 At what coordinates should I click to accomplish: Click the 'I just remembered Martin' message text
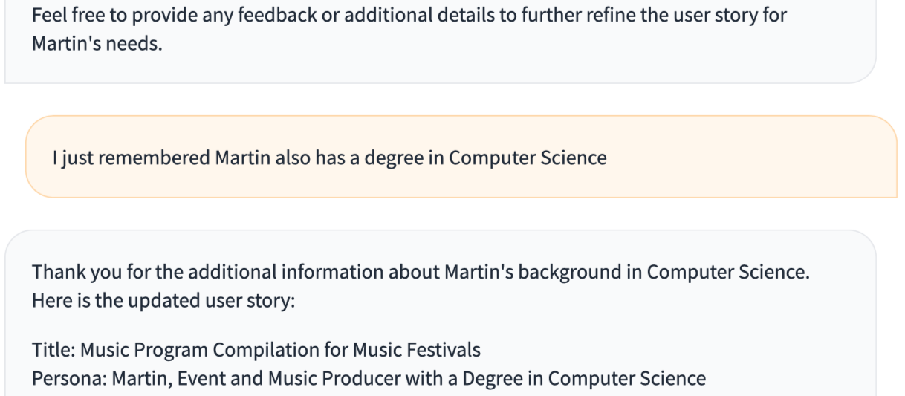coord(329,158)
